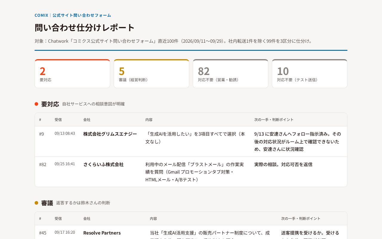Open the 対応不要(テスト送信) card showing 10
Viewport: 382px width, 239px height.
coord(309,73)
